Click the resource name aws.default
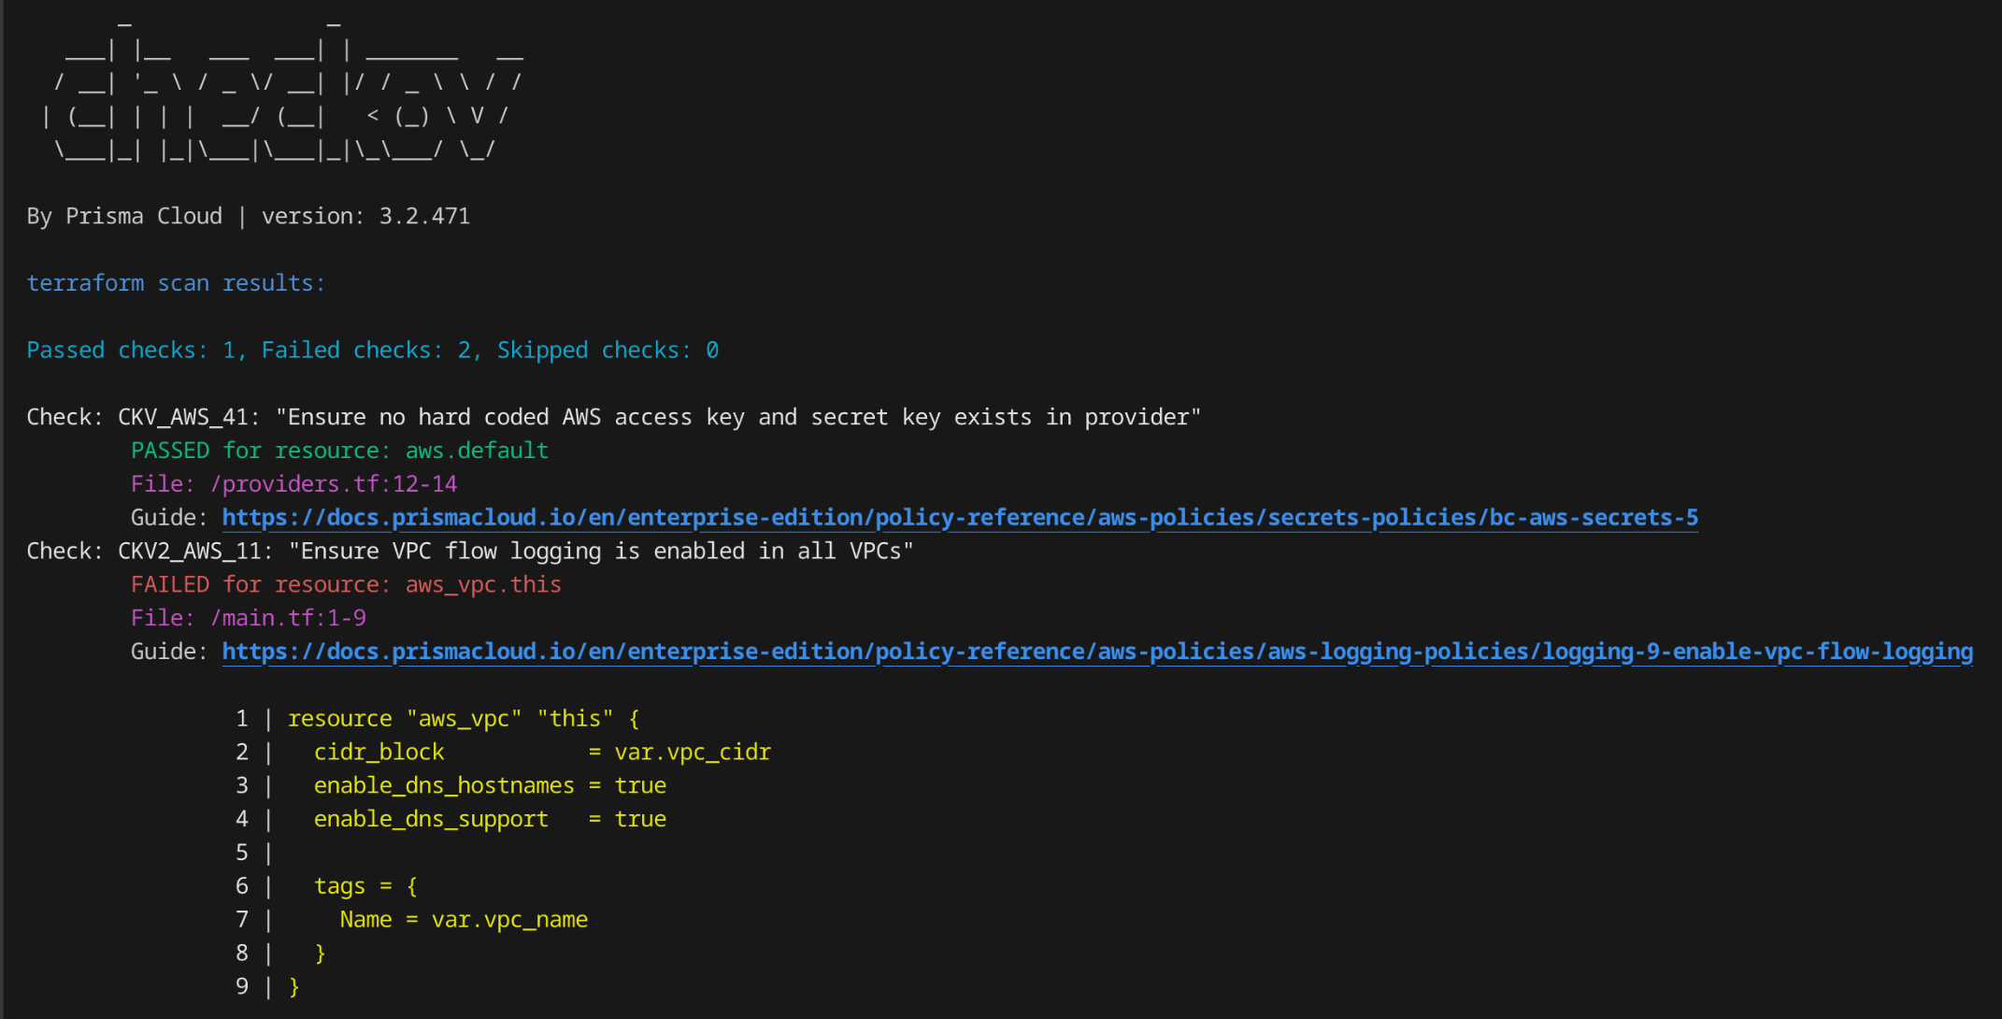2002x1019 pixels. tap(476, 450)
